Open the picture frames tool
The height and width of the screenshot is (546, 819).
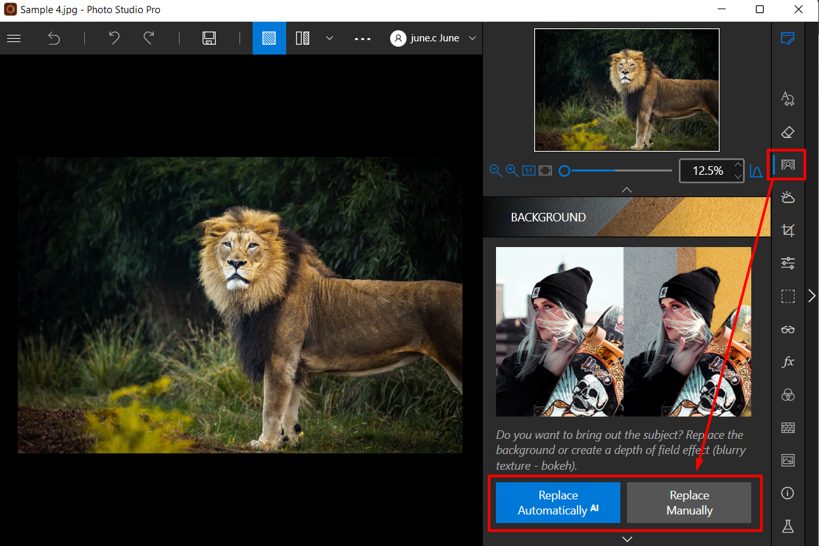tap(788, 460)
